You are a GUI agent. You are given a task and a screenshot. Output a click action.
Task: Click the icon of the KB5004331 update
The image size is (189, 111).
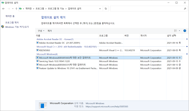tap(38, 65)
